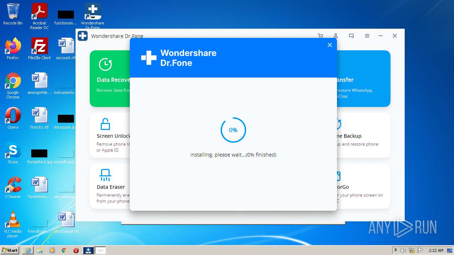This screenshot has height=255, width=454.
Task: Open Acrobat Reader DC desktop shortcut
Action: click(x=39, y=16)
